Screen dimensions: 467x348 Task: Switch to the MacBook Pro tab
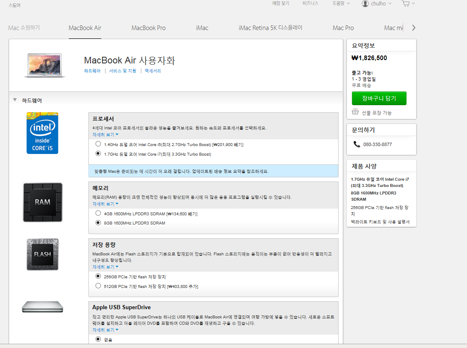coord(148,28)
